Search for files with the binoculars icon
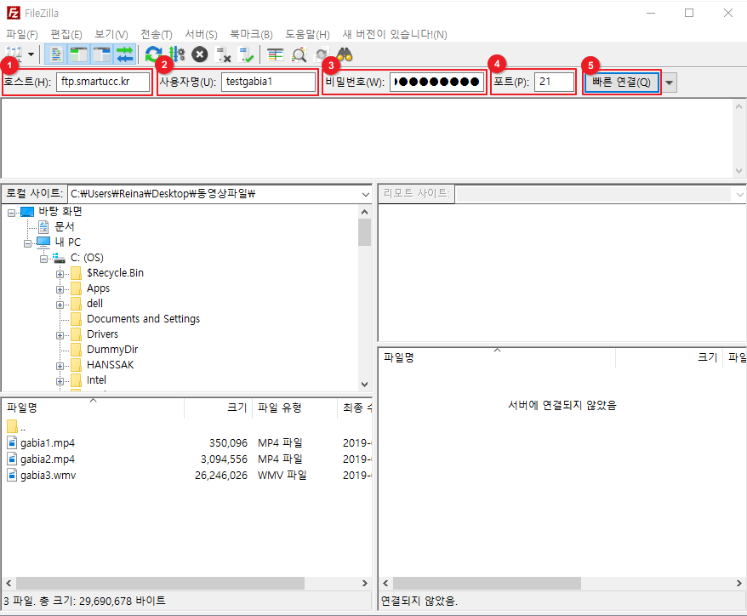Image resolution: width=747 pixels, height=616 pixels. tap(345, 54)
